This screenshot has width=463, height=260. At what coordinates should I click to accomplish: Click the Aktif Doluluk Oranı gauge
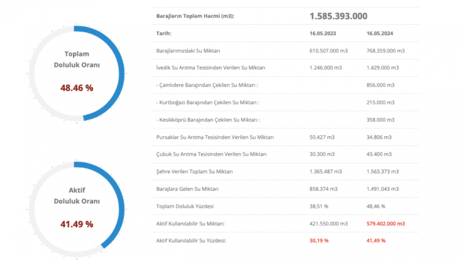(77, 210)
